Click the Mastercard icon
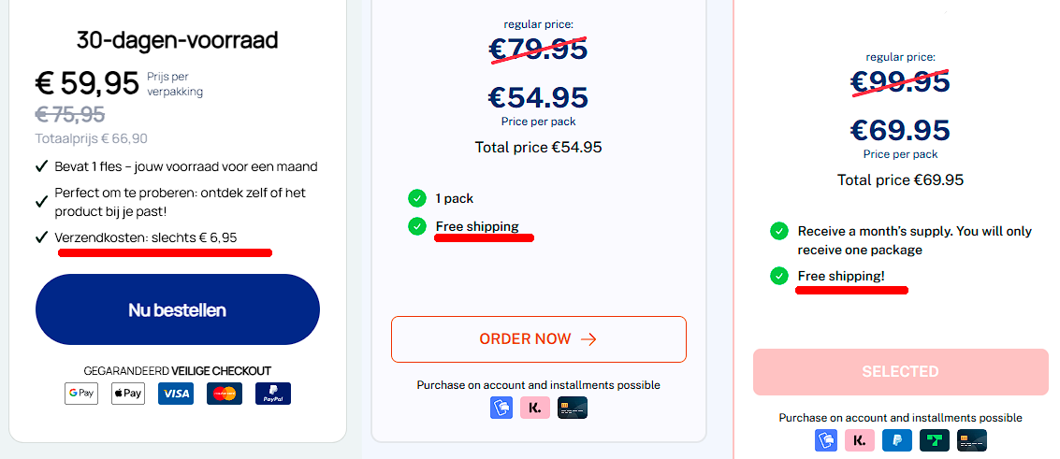This screenshot has height=459, width=1060. click(225, 394)
